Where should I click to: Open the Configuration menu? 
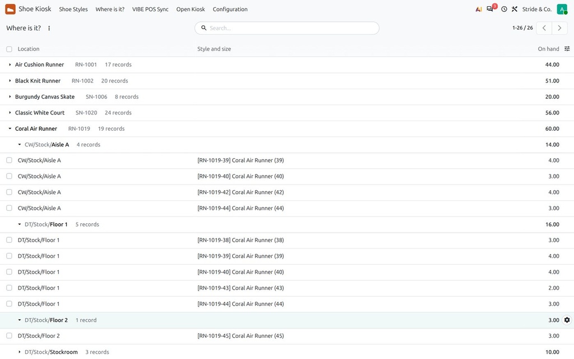point(230,9)
